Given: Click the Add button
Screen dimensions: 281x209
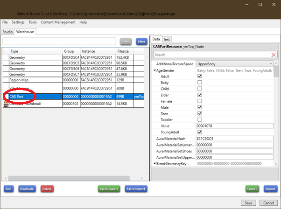Looking at the screenshot, I should coord(8,189).
